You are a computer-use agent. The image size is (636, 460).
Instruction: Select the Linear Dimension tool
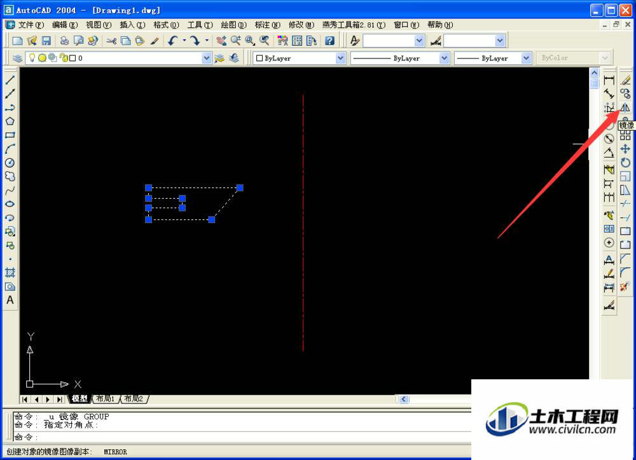coord(609,80)
